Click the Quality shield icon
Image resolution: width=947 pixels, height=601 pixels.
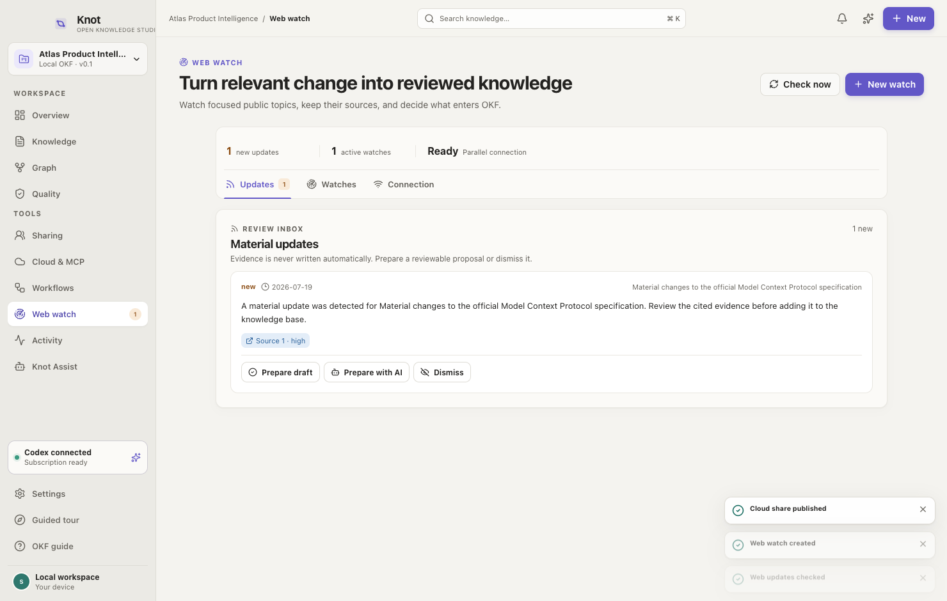pyautogui.click(x=20, y=194)
